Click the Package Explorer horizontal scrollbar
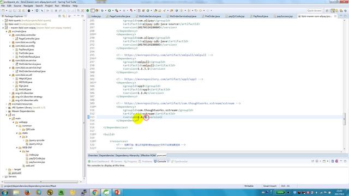The image size is (349, 196). pos(41,182)
